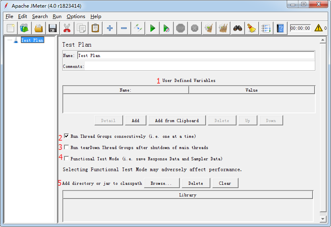The width and height of the screenshot is (331, 227).
Task: Open the Help question mark icon
Action: 280,28
